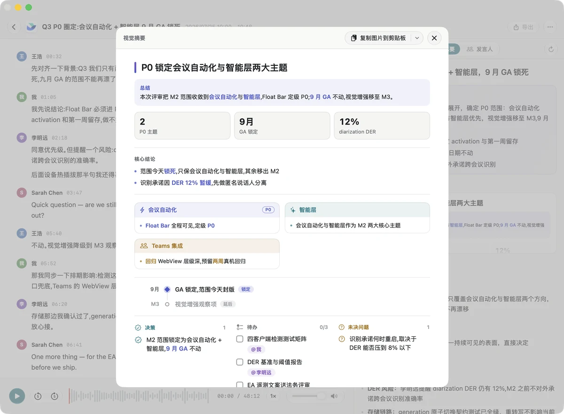The height and width of the screenshot is (414, 564).
Task: Click 李明远's avatar at 02:18
Action: point(22,138)
